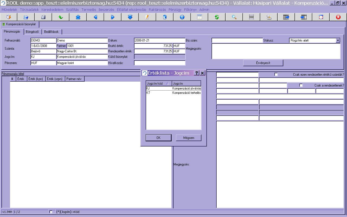
Task: Click the green undo arrow icon
Action: 60,17
